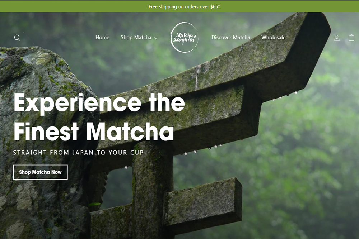
Task: Open the account login icon
Action: [x=337, y=38]
